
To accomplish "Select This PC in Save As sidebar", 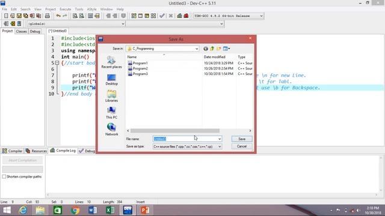I will [x=111, y=113].
